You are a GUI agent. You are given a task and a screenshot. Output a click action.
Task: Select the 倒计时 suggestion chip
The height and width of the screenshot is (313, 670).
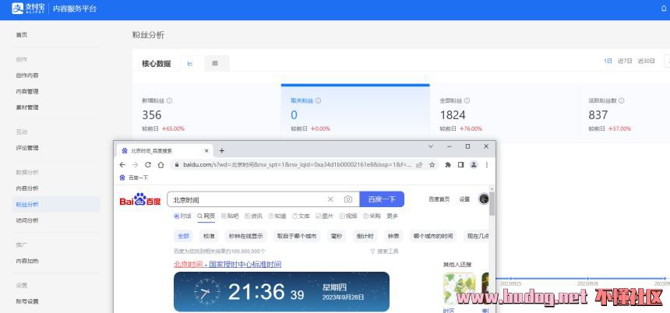[x=364, y=236]
